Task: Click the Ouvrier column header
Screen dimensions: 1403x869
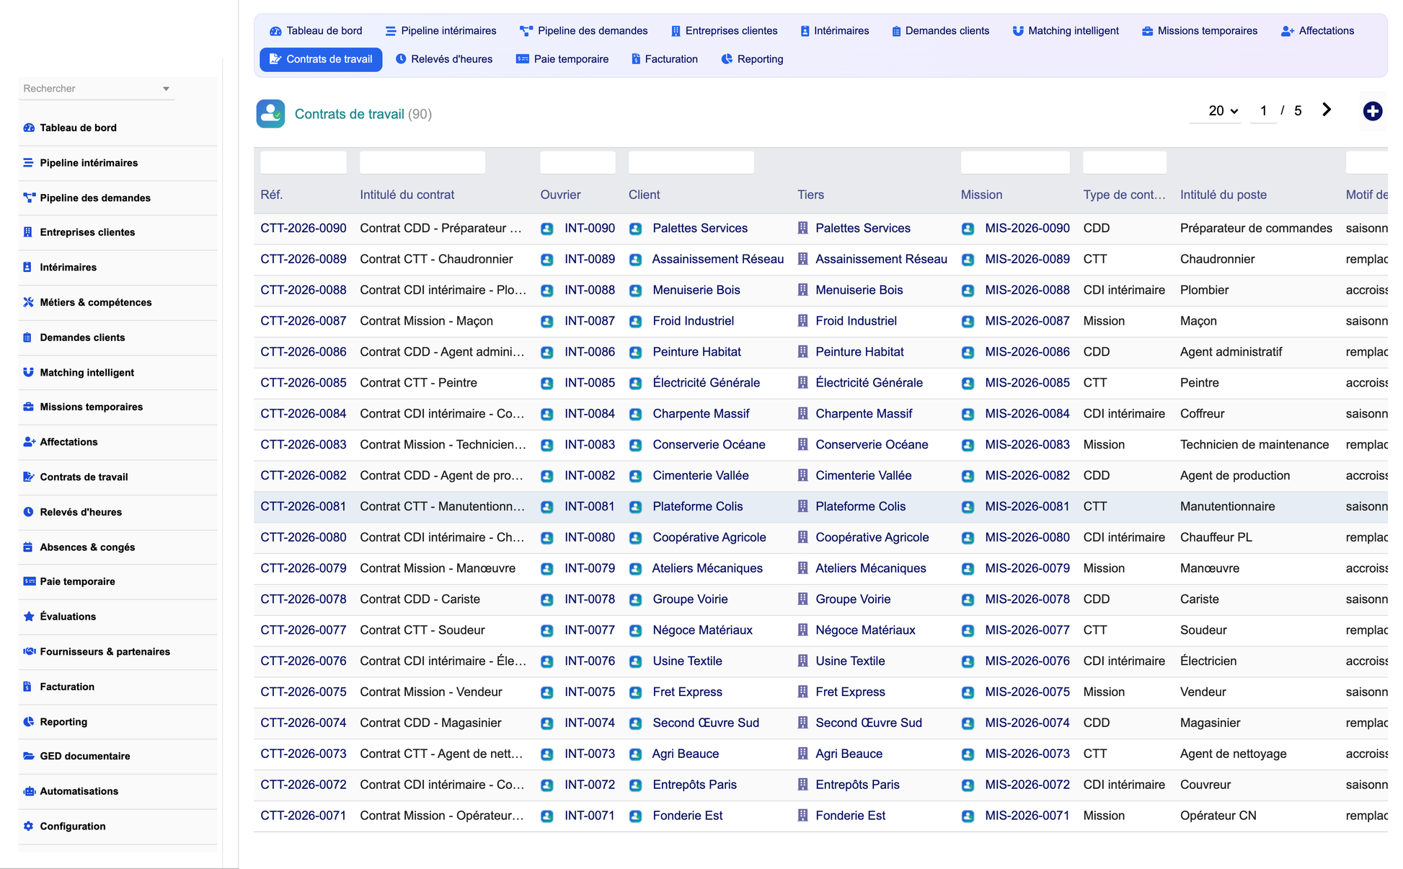Action: point(560,195)
